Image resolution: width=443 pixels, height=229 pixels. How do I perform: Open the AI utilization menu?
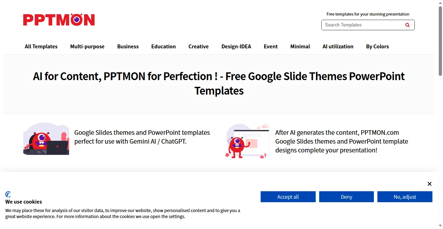click(338, 47)
